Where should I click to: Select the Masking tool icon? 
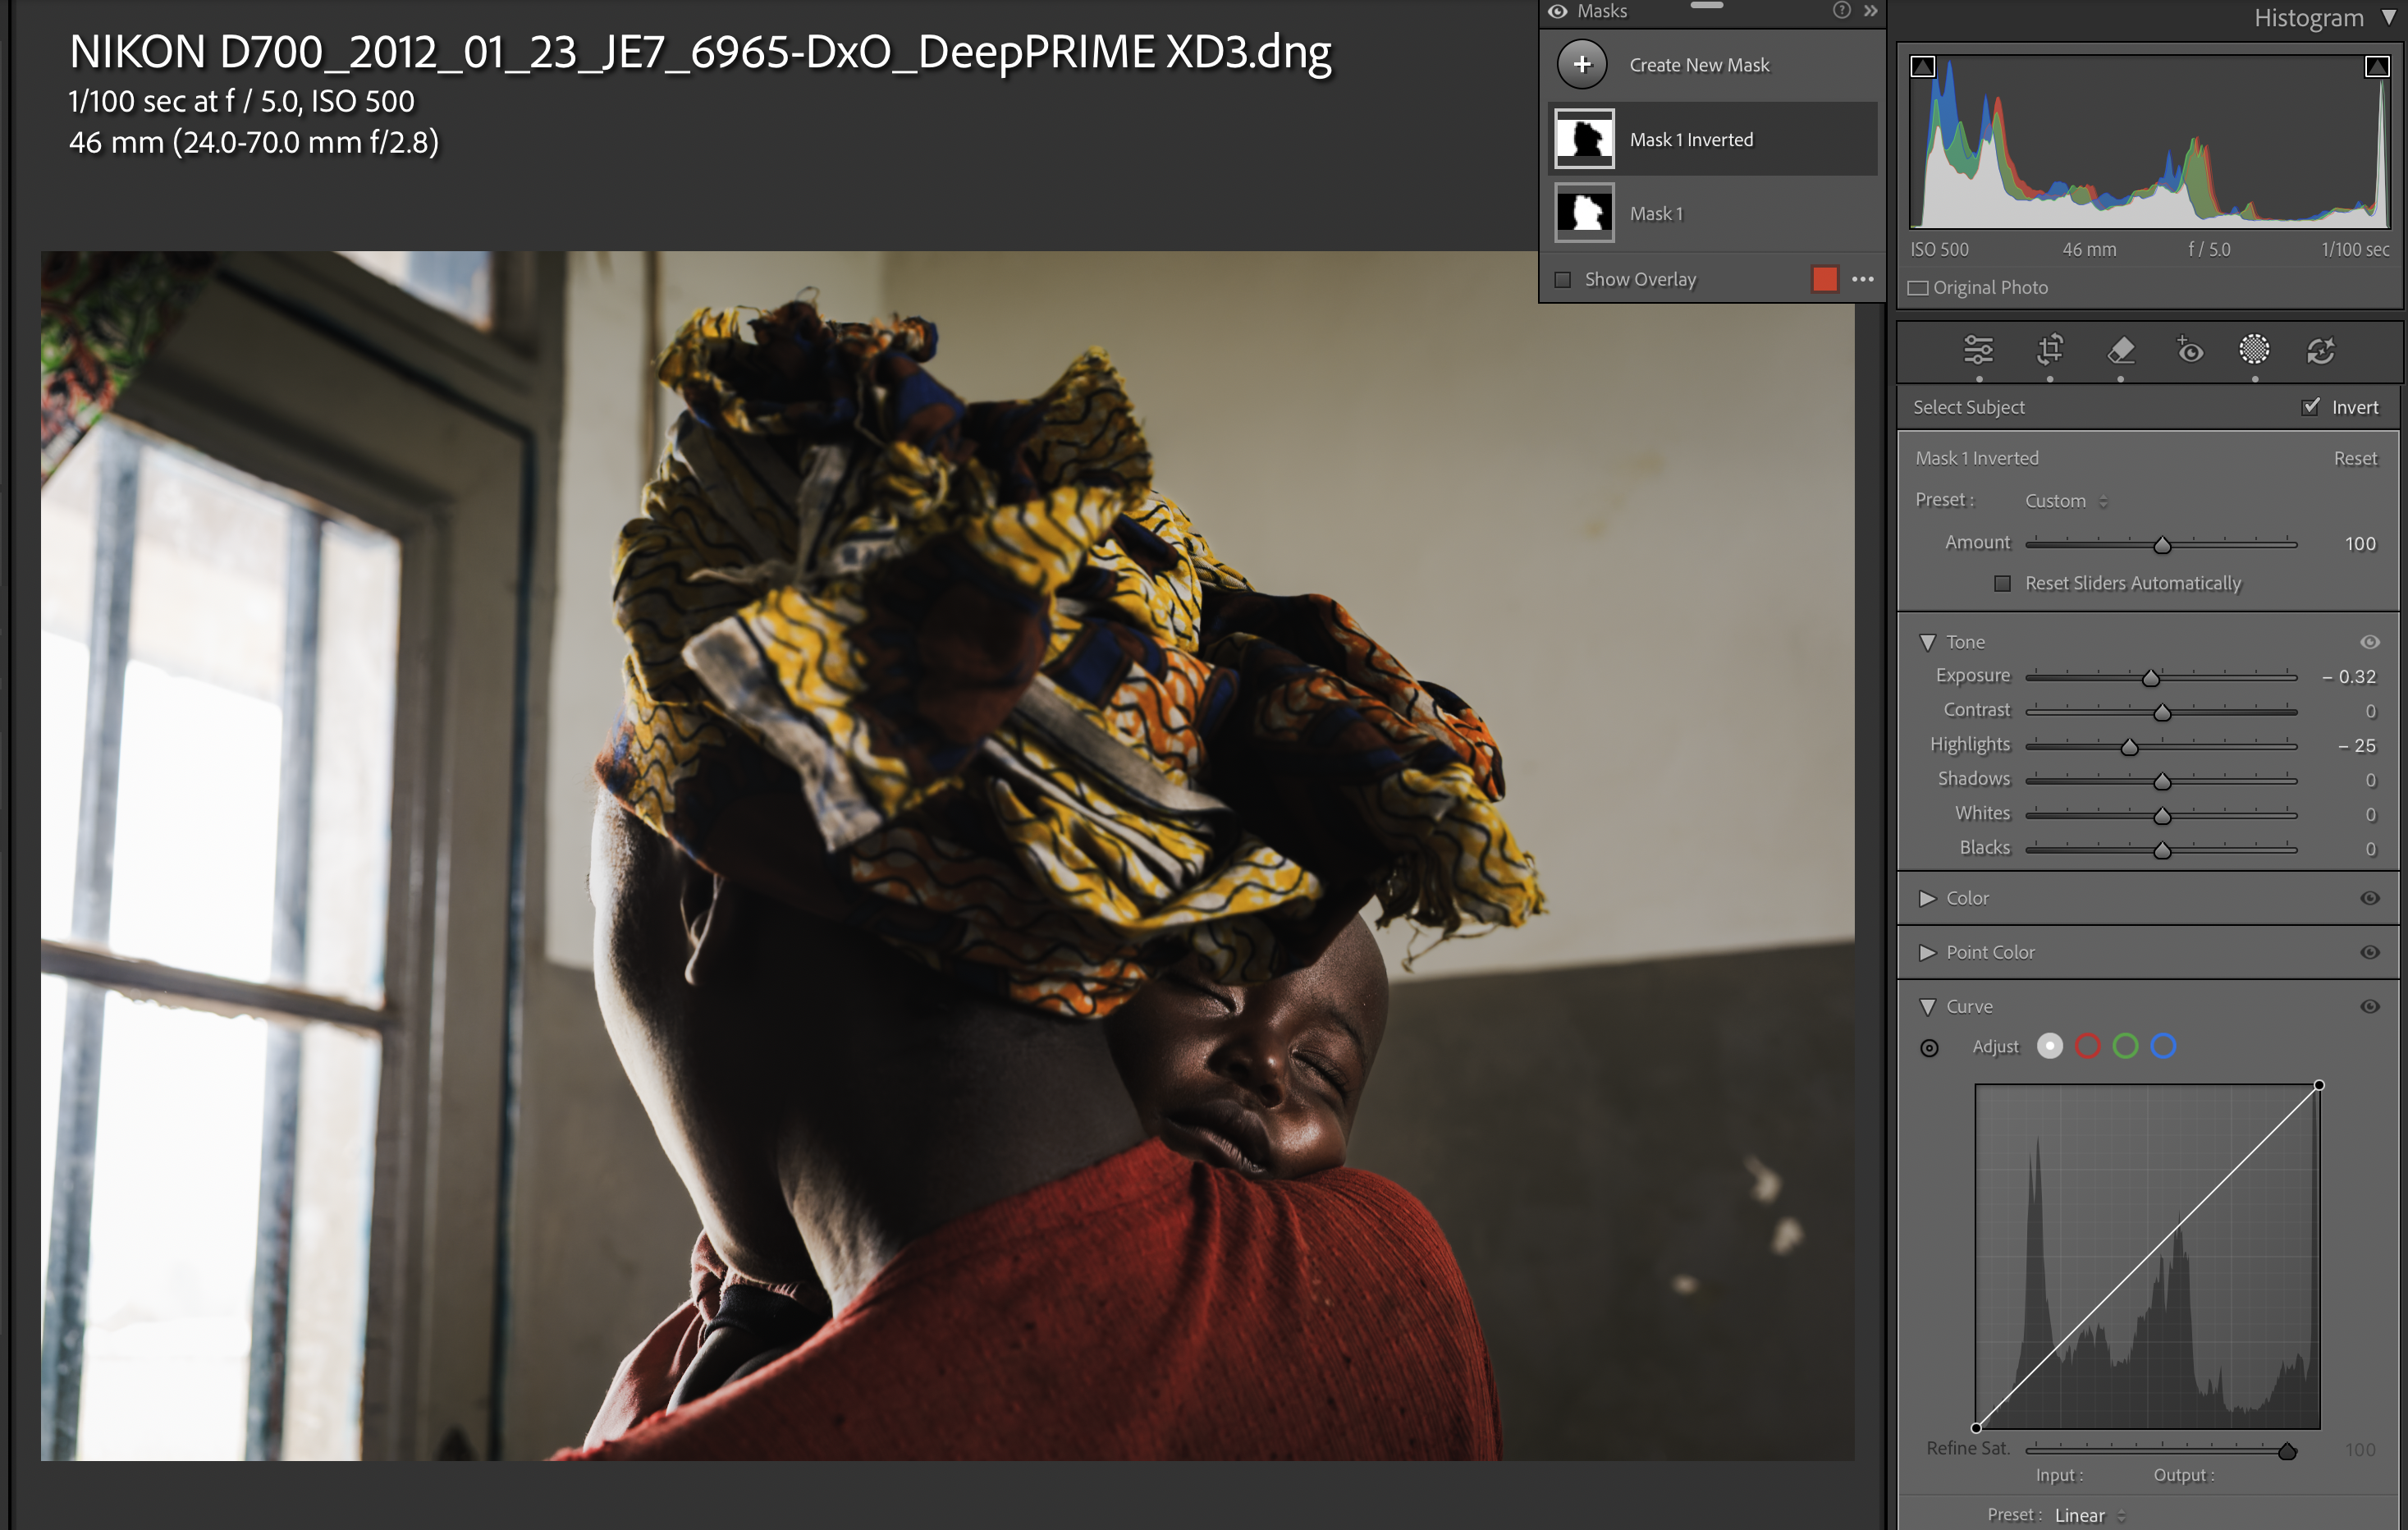2254,350
